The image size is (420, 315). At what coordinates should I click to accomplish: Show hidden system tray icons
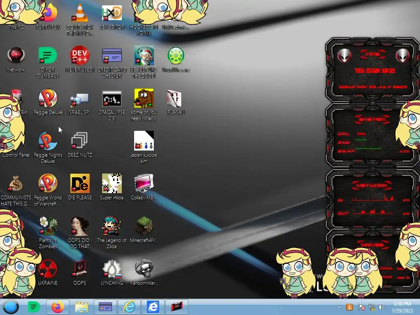339,307
